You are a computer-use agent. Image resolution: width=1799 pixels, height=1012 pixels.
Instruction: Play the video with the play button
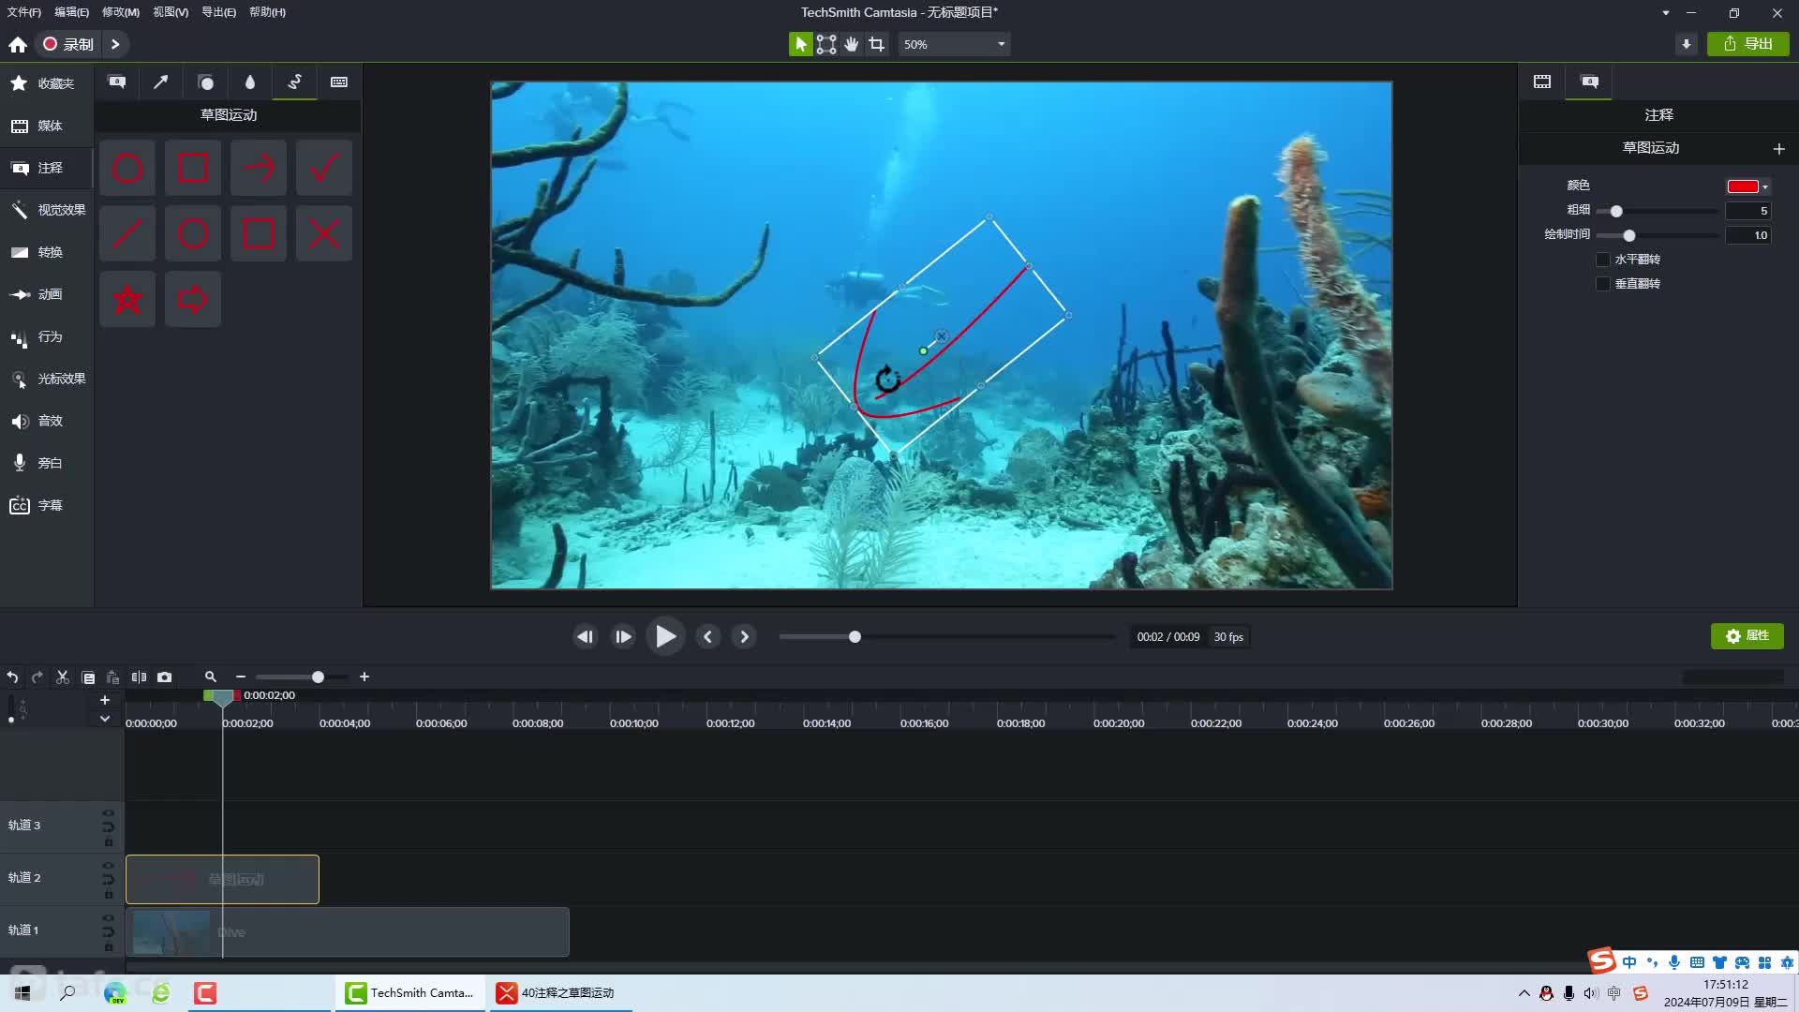665,636
